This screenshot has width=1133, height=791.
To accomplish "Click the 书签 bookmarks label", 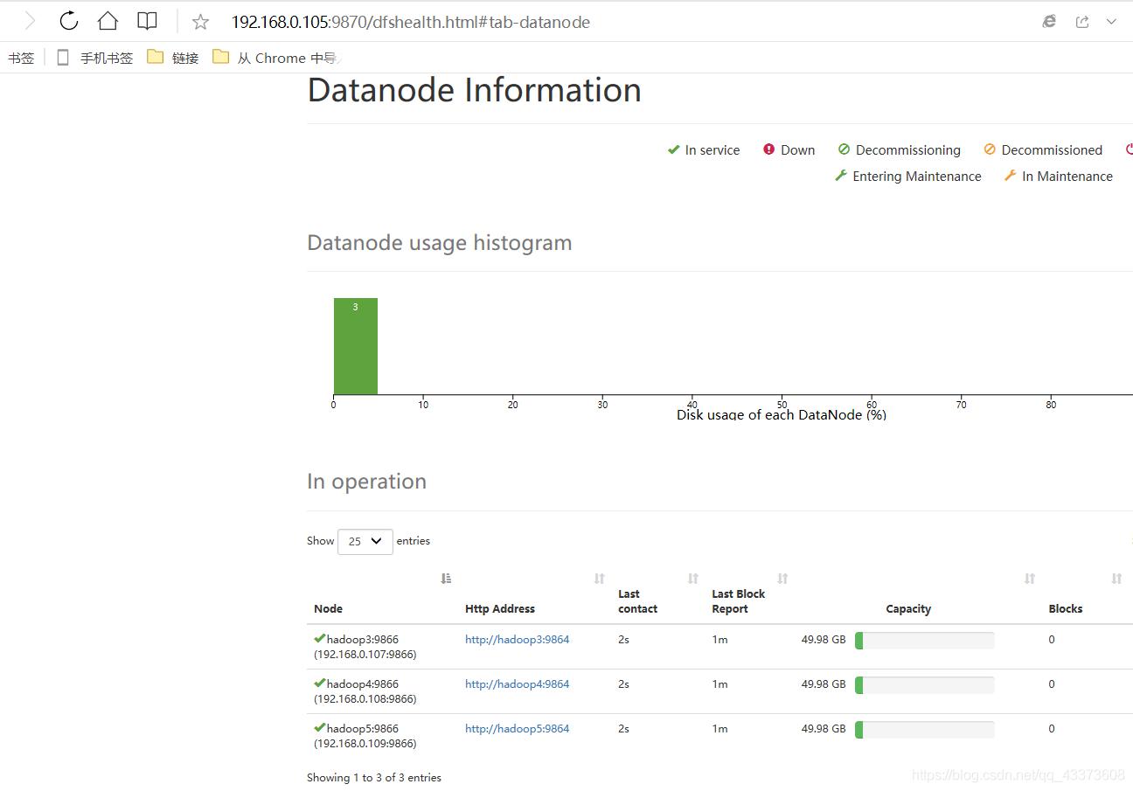I will tap(21, 58).
